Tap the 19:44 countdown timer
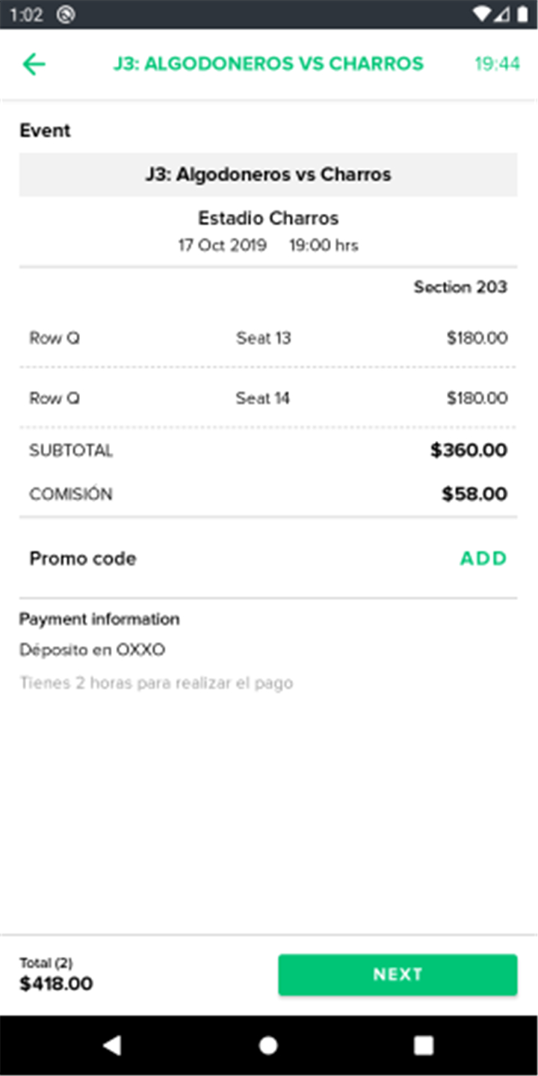 (x=497, y=64)
